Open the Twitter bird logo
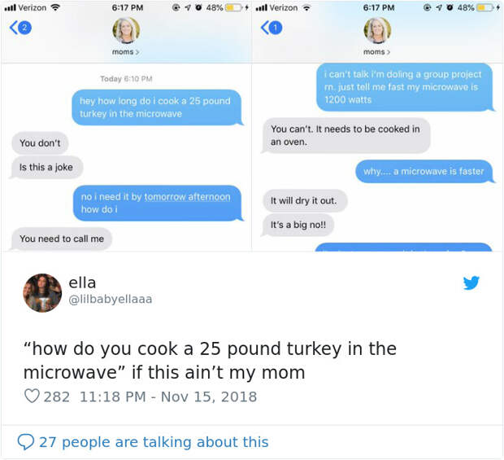Image resolution: width=504 pixels, height=460 pixels. click(471, 283)
